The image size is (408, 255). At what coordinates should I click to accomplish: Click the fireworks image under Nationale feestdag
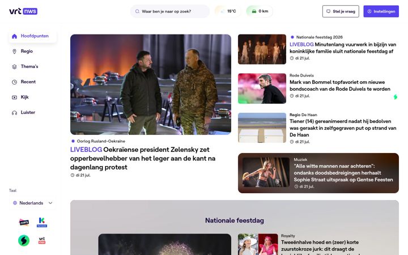click(165, 244)
